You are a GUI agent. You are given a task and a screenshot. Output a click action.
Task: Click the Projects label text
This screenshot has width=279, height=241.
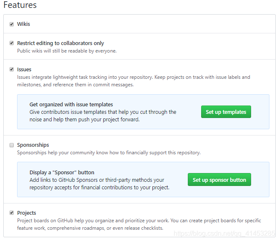pyautogui.click(x=27, y=213)
